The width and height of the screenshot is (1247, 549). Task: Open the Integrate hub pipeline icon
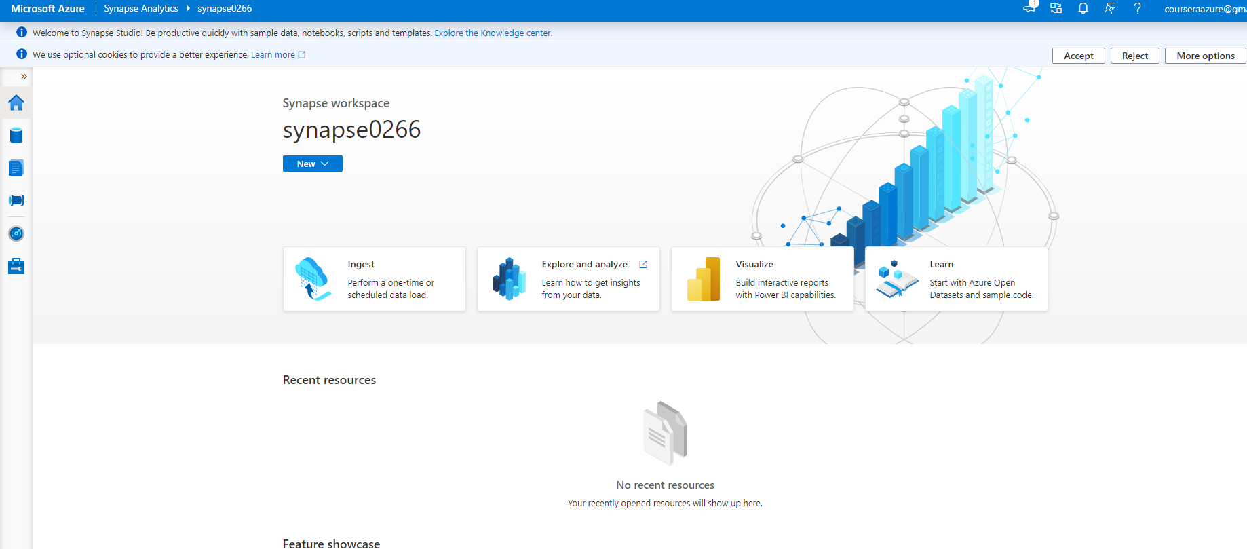16,200
